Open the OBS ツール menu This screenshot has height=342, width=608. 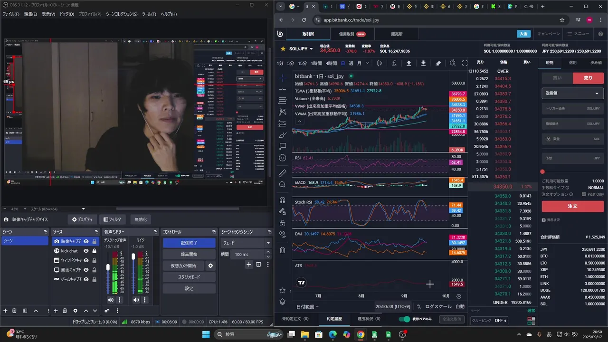[x=149, y=14]
